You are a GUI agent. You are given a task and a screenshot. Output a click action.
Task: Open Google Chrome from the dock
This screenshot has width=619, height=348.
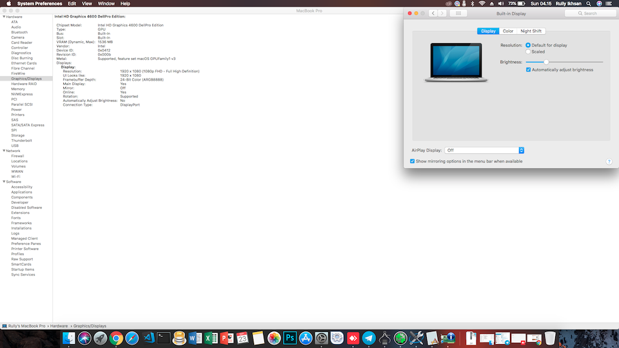pos(116,338)
